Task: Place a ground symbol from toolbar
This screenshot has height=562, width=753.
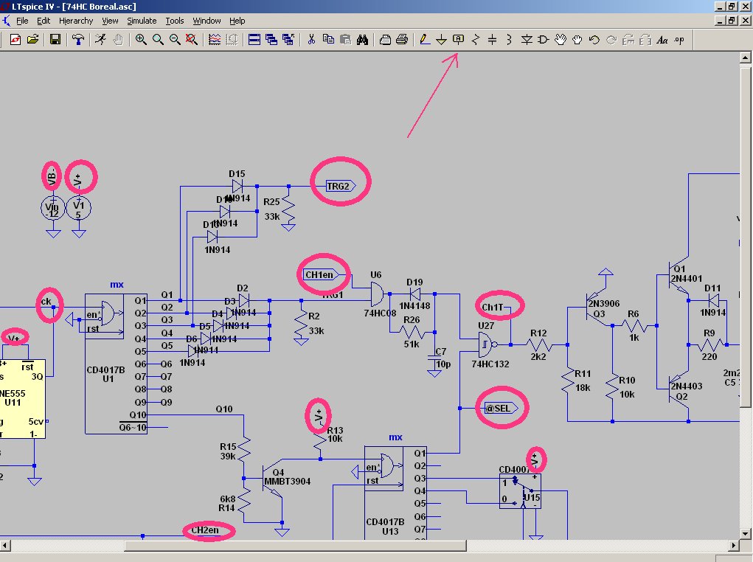Action: (441, 40)
